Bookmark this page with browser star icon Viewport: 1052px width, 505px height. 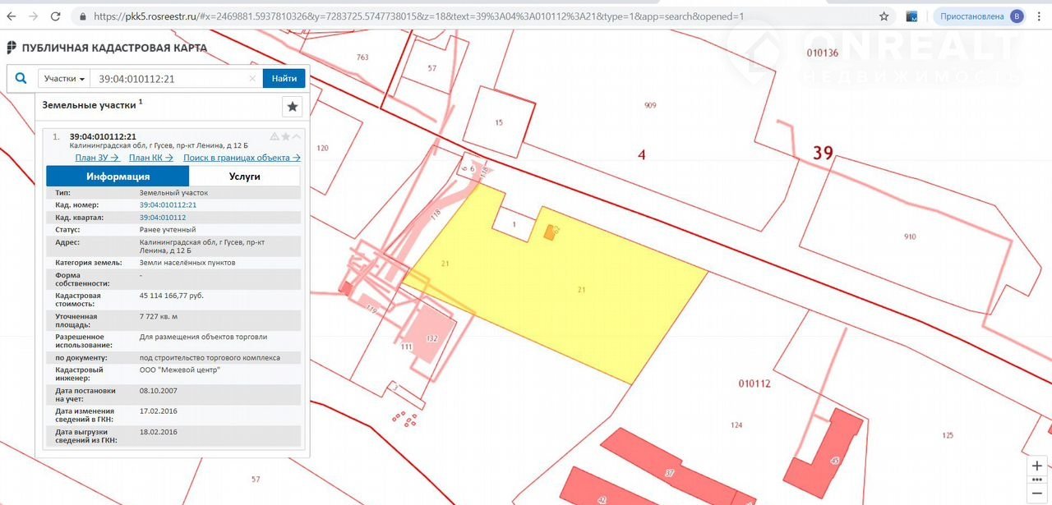coord(884,16)
